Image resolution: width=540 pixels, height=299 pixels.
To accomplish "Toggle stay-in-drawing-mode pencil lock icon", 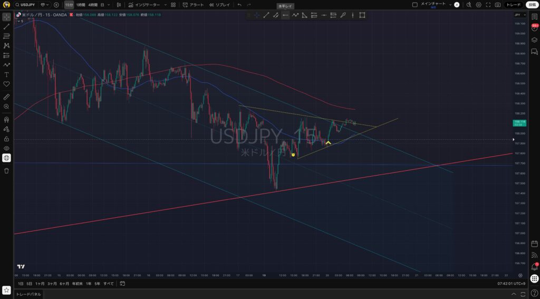I will (x=6, y=129).
